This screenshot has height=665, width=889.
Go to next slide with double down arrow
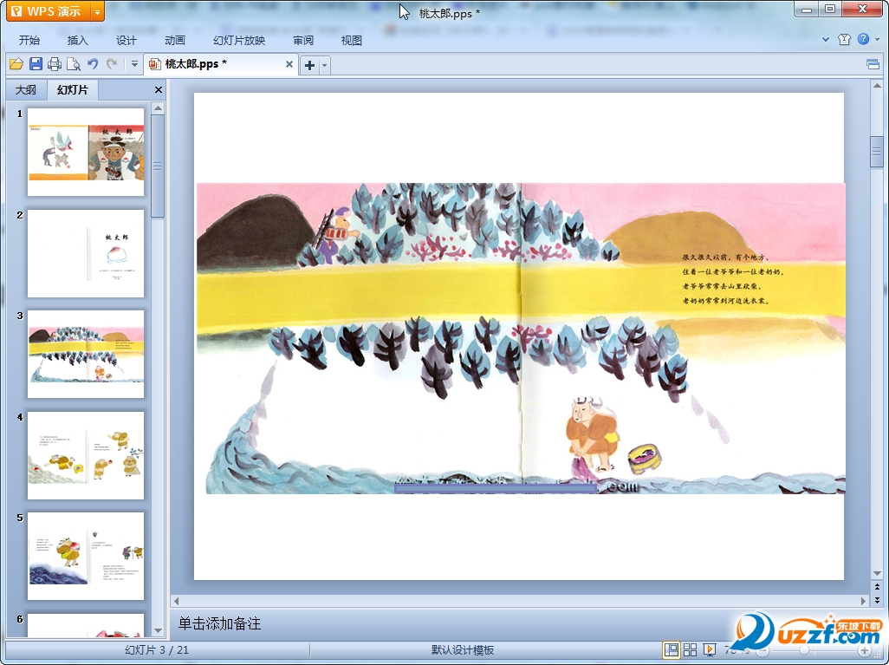(x=877, y=600)
